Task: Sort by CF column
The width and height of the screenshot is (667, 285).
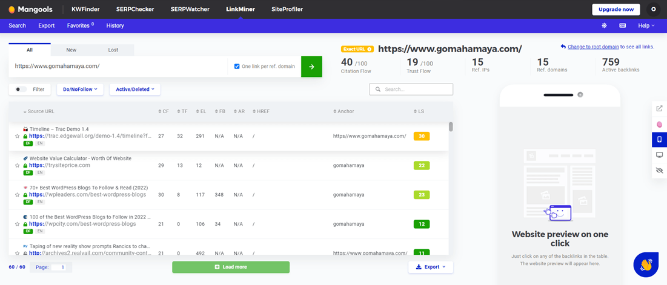Action: point(164,111)
